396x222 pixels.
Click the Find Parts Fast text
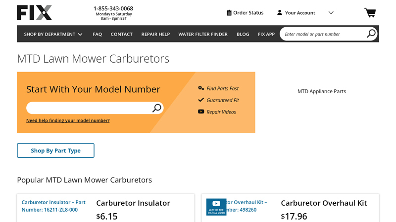222,89
